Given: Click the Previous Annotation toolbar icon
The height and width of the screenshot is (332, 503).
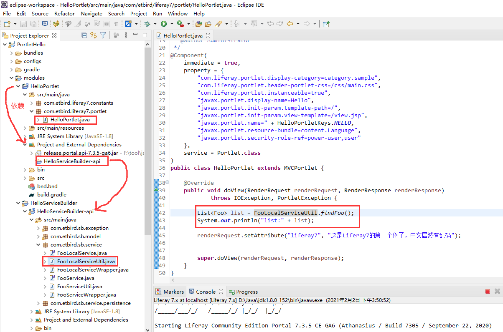Looking at the screenshot, I should [254, 24].
